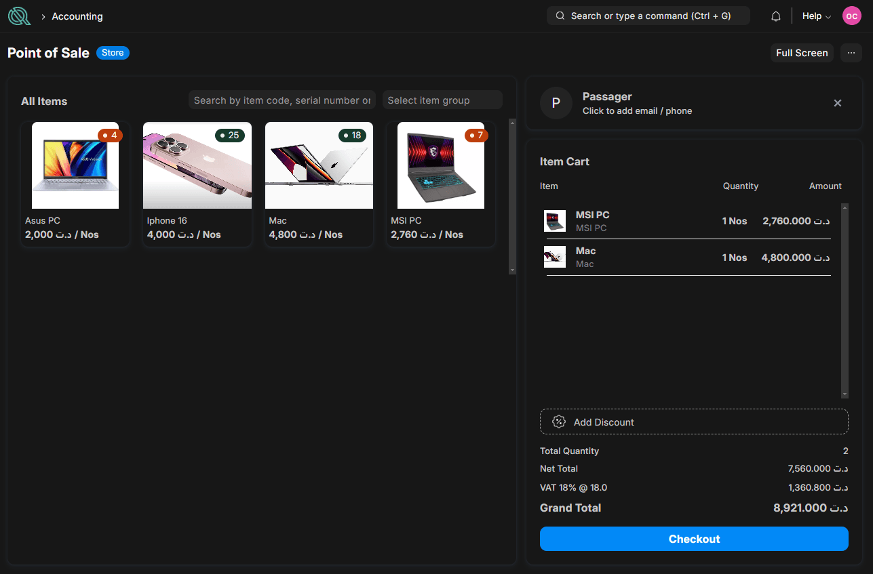Remove the Passager customer with X
Image resolution: width=873 pixels, height=574 pixels.
pos(838,103)
